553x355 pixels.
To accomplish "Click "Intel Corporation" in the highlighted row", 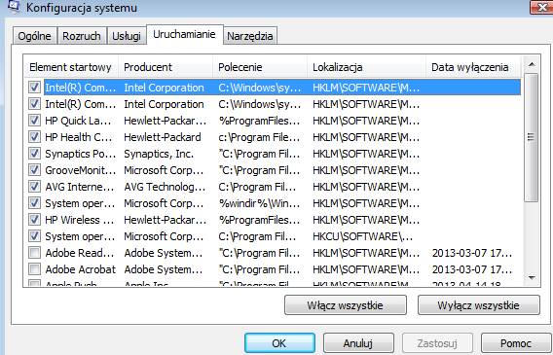I will (164, 88).
